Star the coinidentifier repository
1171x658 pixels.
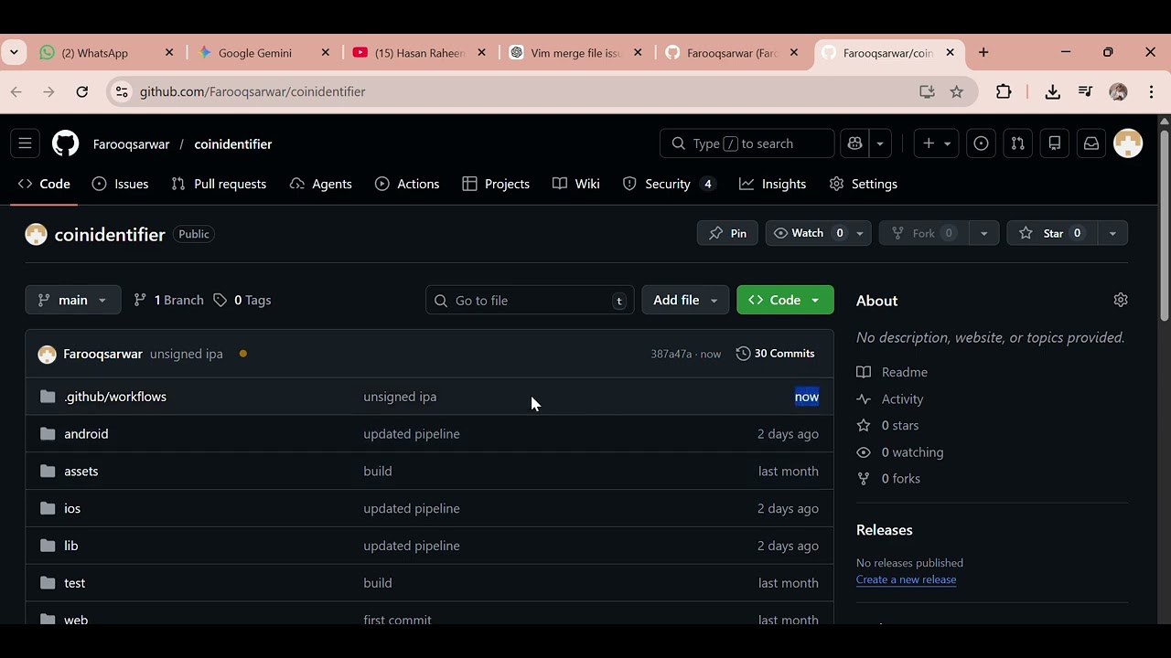[x=1052, y=234]
